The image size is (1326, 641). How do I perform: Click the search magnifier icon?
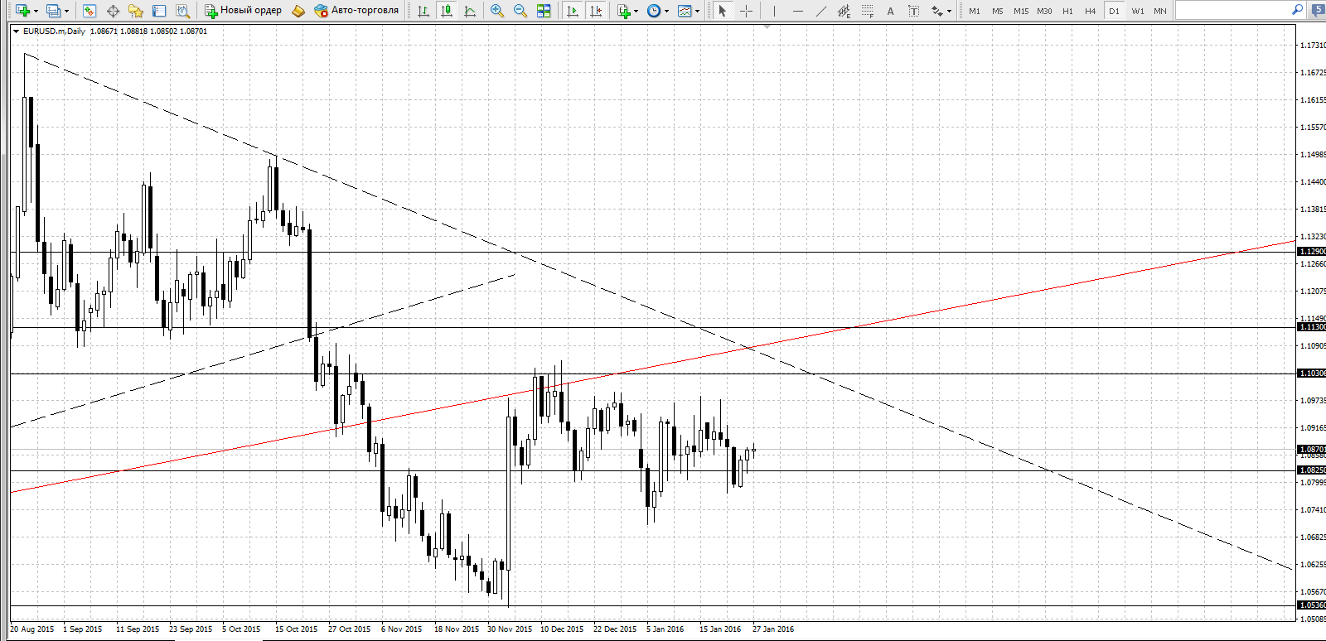point(1297,10)
